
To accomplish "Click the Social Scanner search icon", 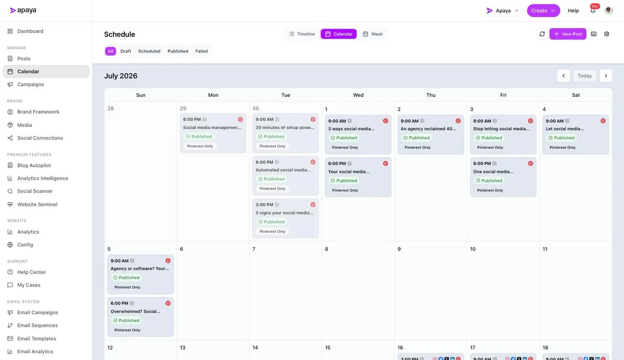I will [x=10, y=191].
